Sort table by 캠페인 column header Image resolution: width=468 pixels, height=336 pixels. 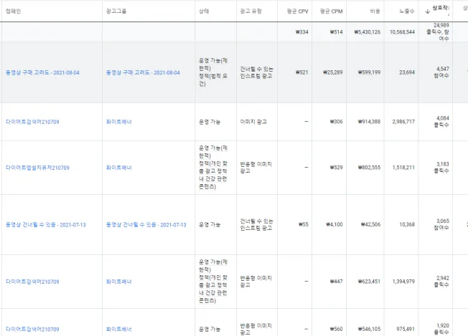pos(14,11)
